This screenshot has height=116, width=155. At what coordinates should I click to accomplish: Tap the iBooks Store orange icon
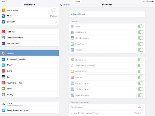coord(72,72)
